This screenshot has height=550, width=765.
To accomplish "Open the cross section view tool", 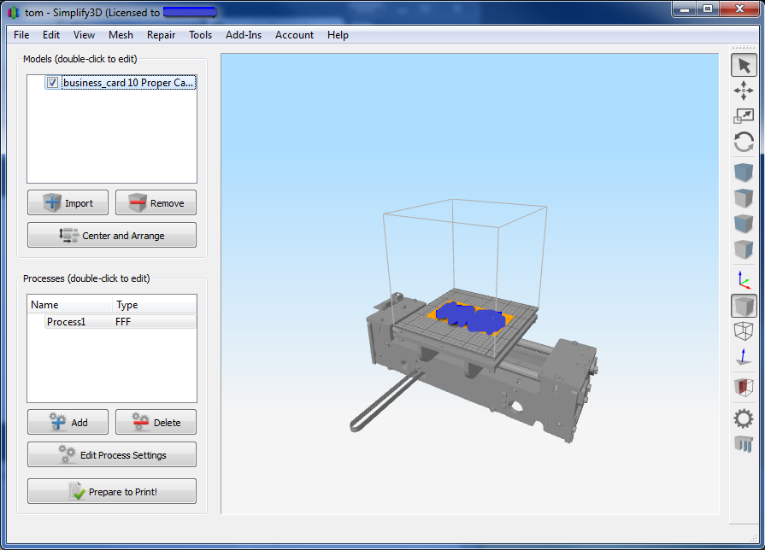I will [x=744, y=388].
